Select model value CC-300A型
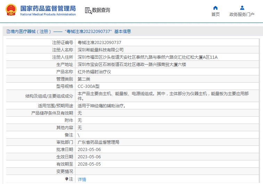 [89, 86]
